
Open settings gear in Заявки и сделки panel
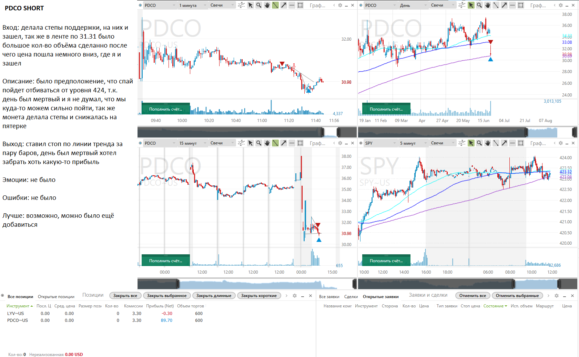557,296
